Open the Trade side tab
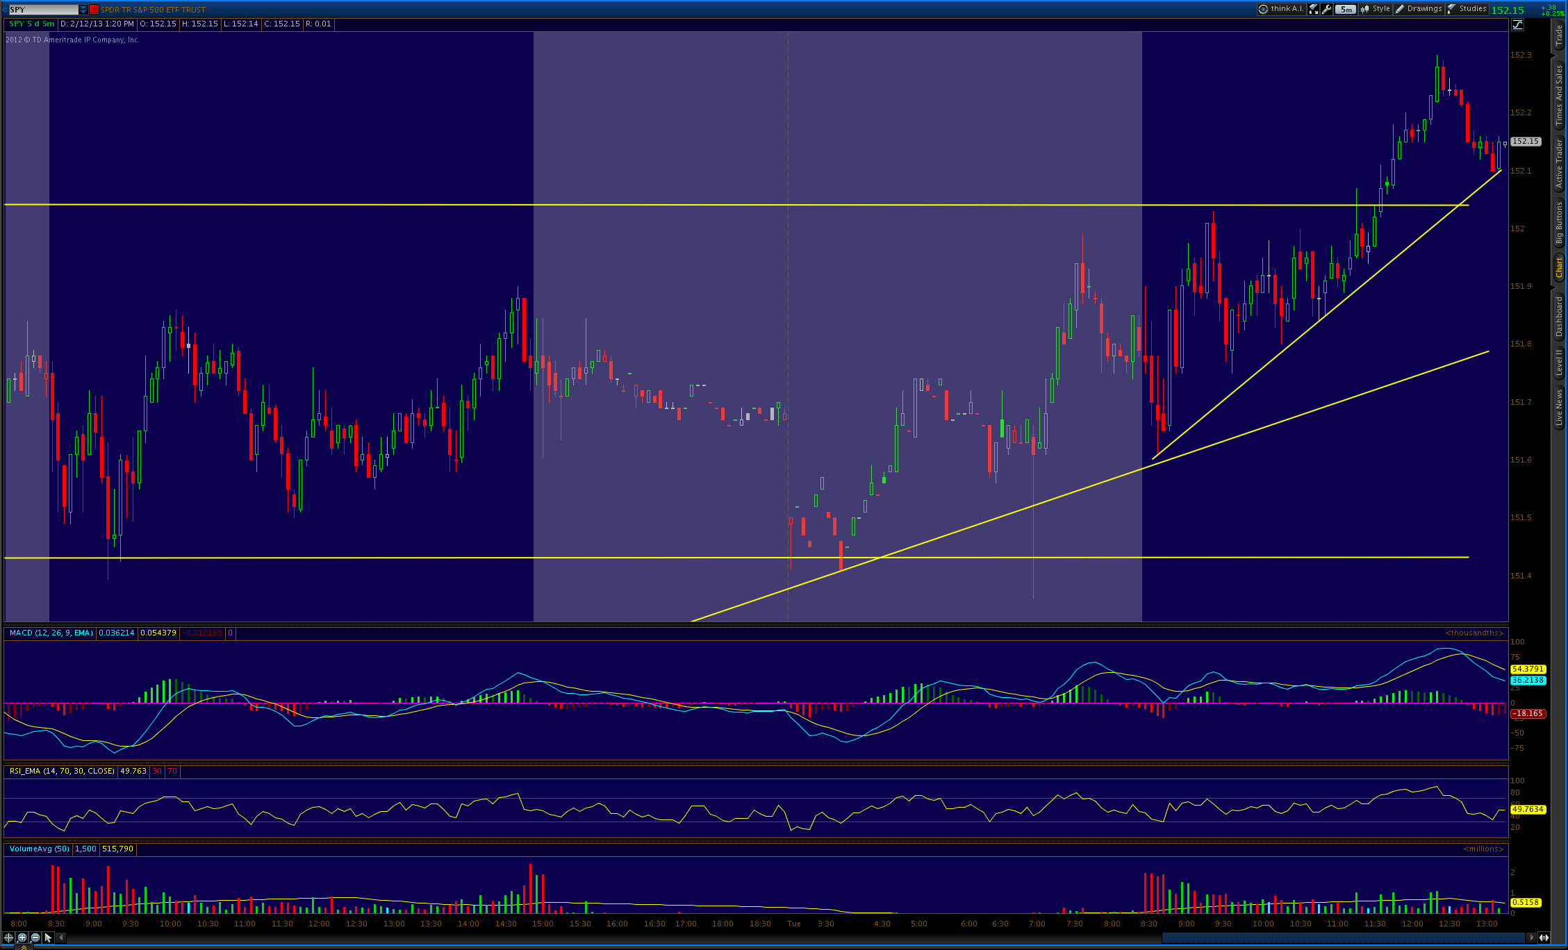 pos(1560,36)
